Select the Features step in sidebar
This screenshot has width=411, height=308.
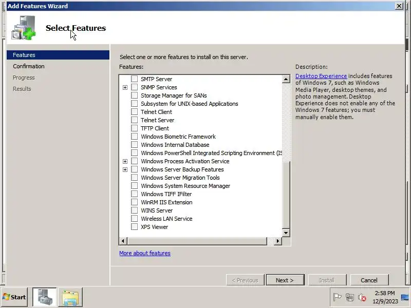click(58, 55)
